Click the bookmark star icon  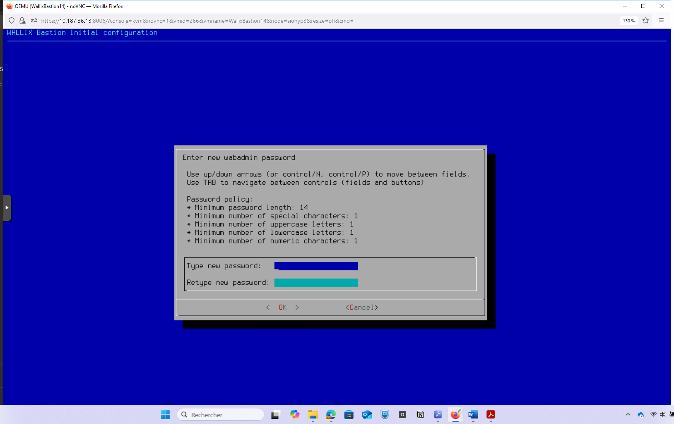(x=646, y=21)
